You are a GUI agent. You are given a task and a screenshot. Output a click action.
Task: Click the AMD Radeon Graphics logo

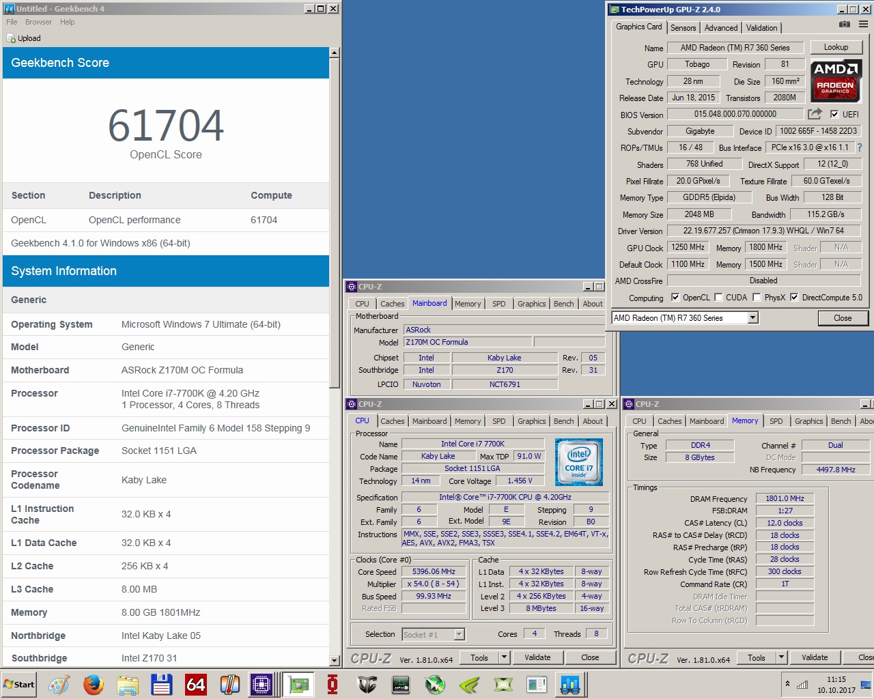(835, 81)
